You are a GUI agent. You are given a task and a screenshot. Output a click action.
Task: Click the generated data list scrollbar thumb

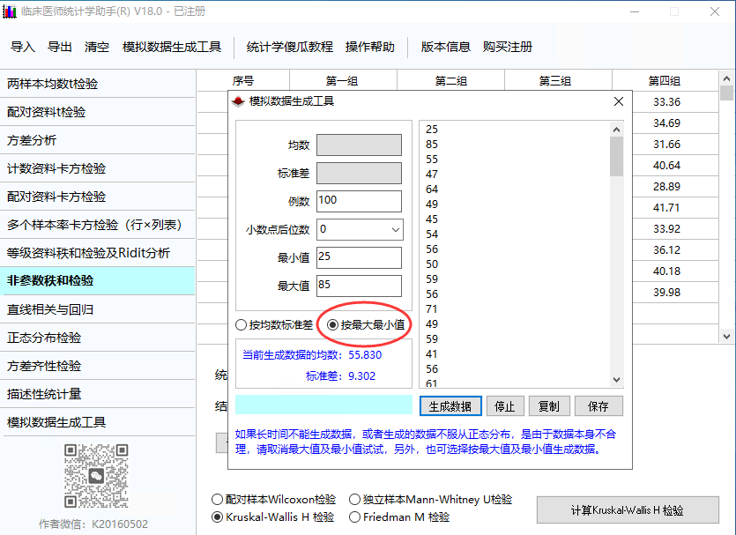pos(617,156)
